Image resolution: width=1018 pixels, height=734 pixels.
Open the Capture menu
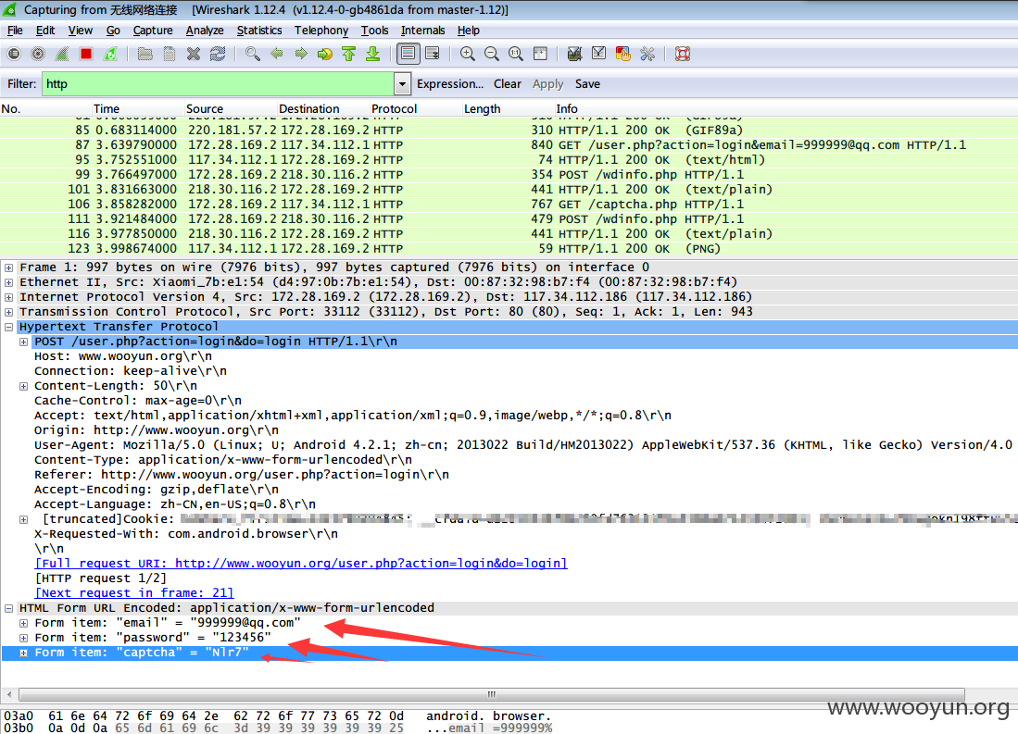click(x=153, y=31)
